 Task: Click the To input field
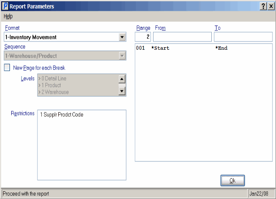tap(243, 37)
